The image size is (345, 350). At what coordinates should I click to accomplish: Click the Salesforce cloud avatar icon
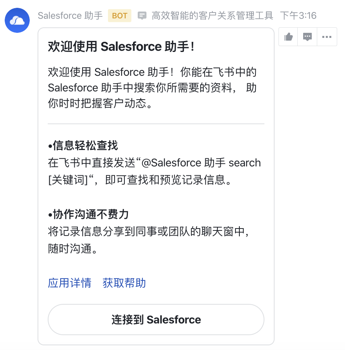coord(17,20)
